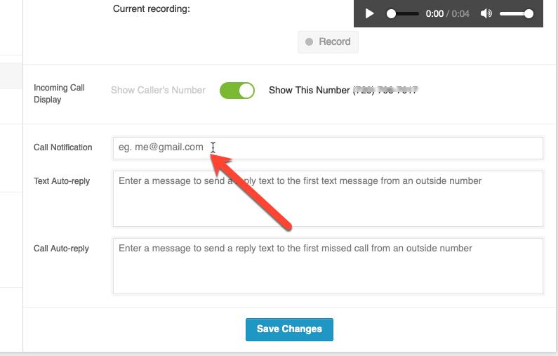Screen dimensions: 558x356
Task: Save Changes to the settings
Action: tap(289, 329)
